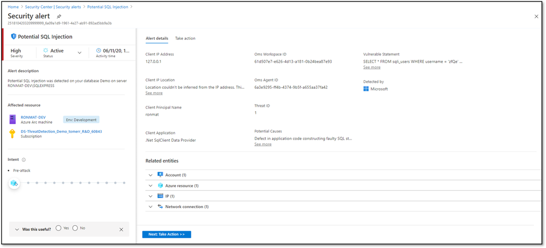Expand the IP (1) entity row
The image size is (546, 248).
click(x=150, y=196)
